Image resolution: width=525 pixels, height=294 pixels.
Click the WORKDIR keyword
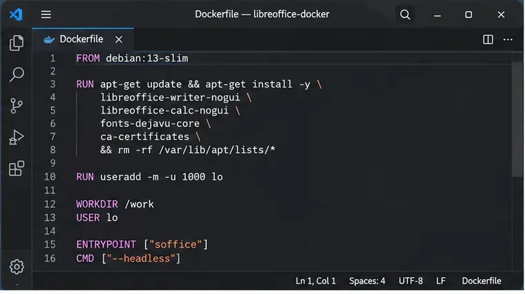pos(97,204)
